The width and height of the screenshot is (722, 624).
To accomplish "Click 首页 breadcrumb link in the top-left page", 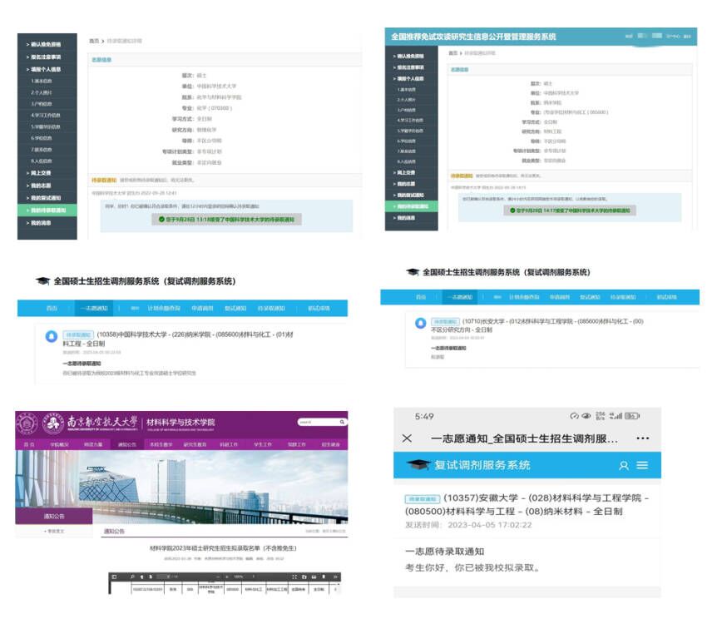I will [94, 41].
